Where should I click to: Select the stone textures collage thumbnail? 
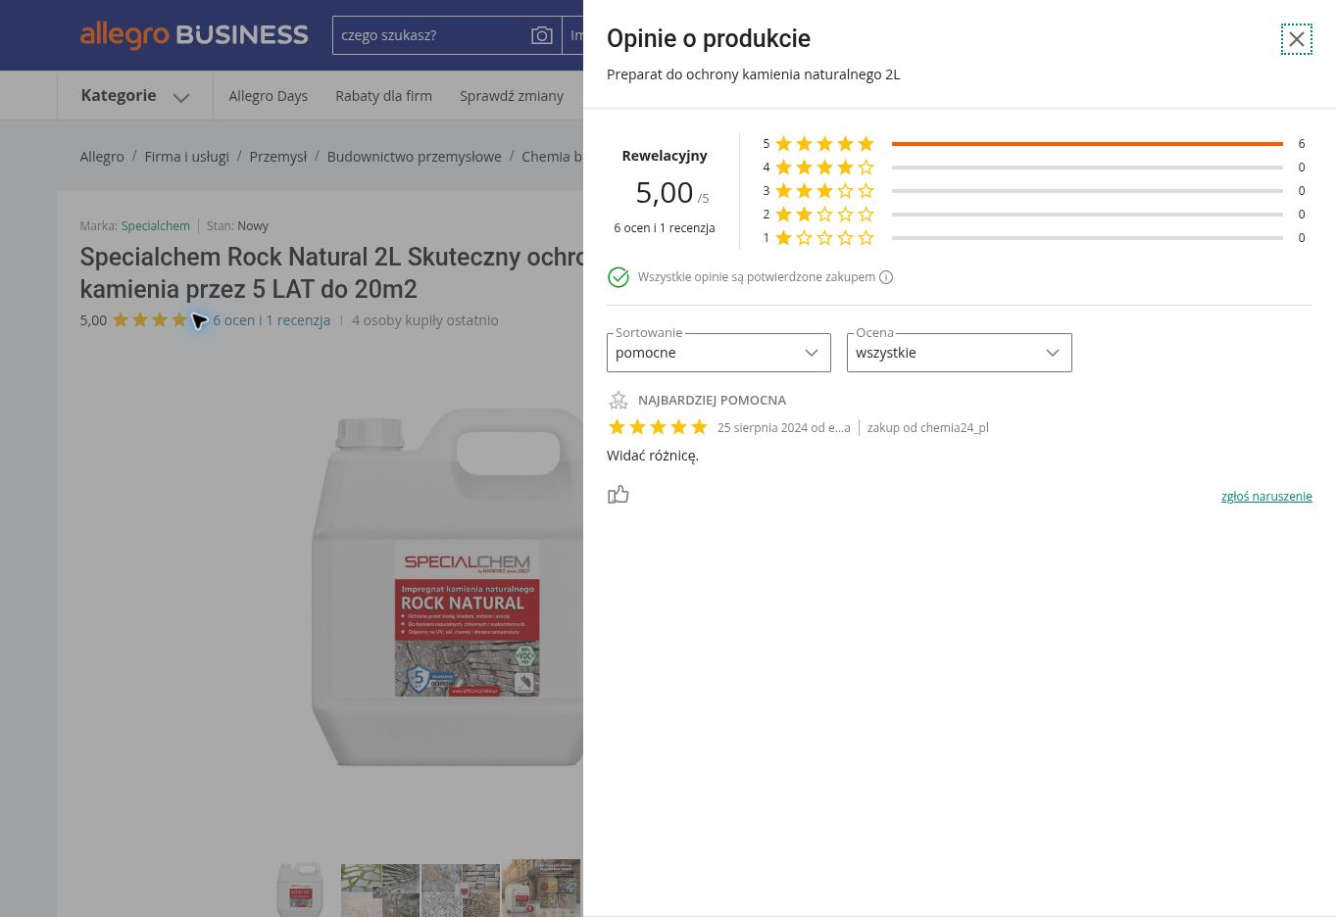click(x=380, y=891)
